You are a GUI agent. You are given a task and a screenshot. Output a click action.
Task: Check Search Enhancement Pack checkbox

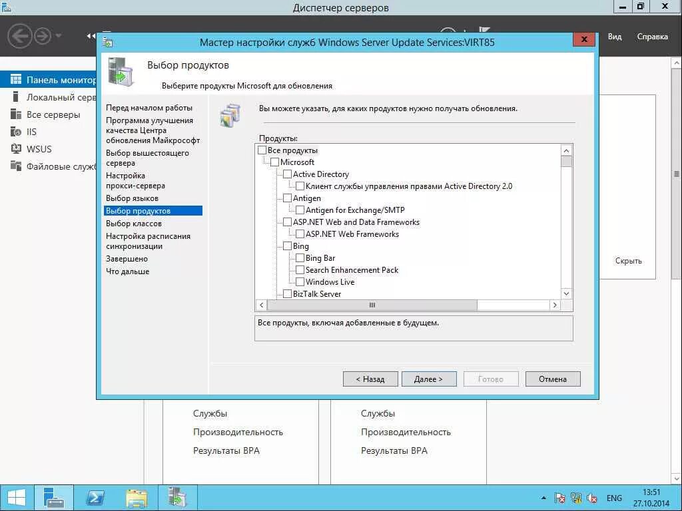tap(300, 270)
